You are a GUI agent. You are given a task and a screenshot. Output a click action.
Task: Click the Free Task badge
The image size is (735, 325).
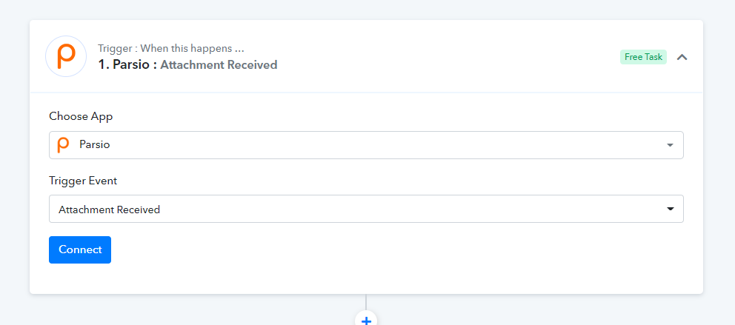(643, 57)
